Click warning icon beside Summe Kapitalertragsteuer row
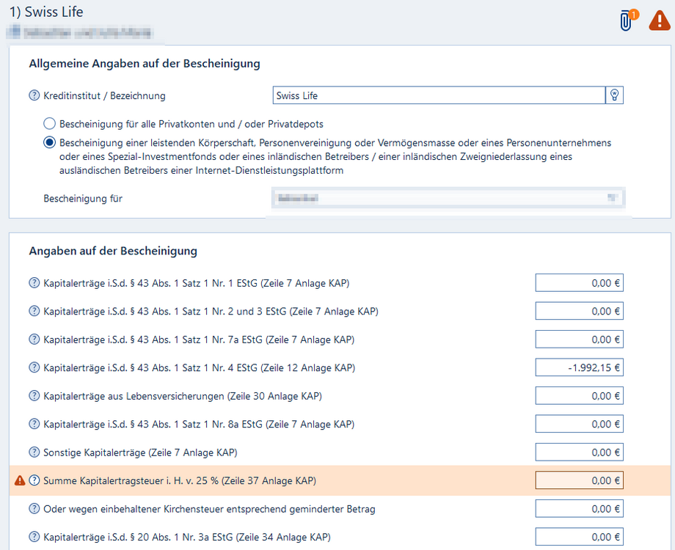Viewport: 675px width, 550px height. click(x=20, y=481)
